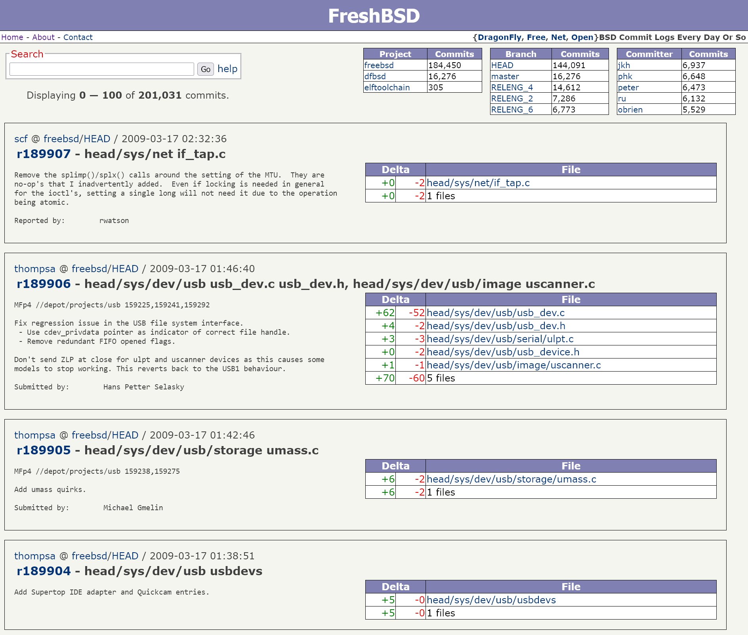Select the master branch link
Viewport: 748px width, 635px height.
point(505,76)
